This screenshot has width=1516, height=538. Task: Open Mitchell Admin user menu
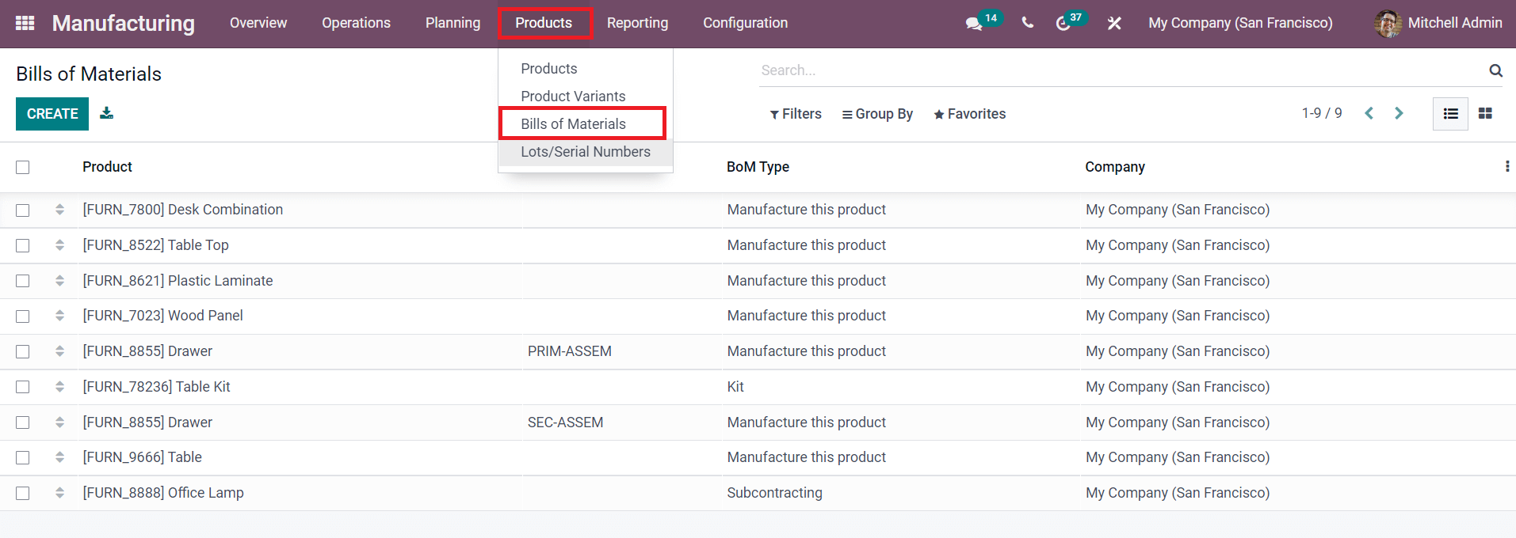point(1438,23)
